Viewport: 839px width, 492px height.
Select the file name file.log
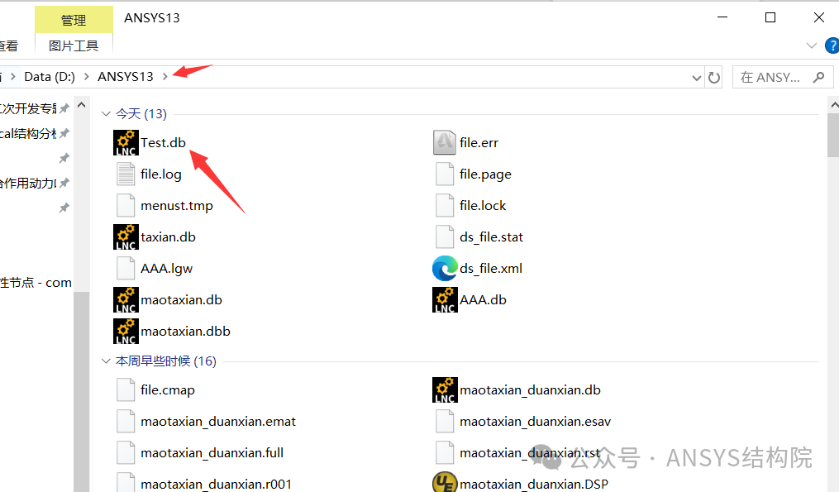pyautogui.click(x=161, y=174)
